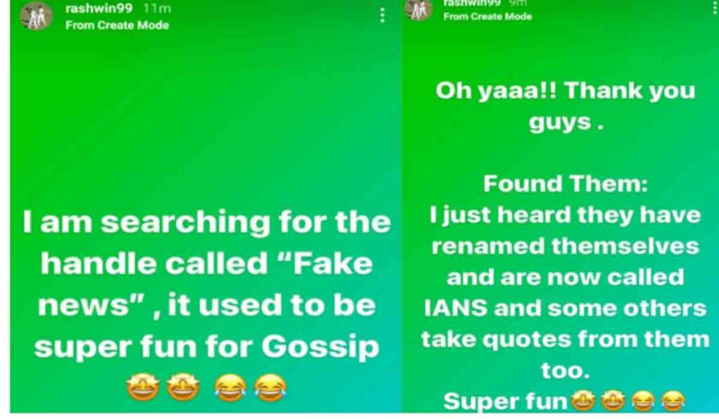The width and height of the screenshot is (719, 419).
Task: Open the three-dot menu on left story
Action: (x=382, y=15)
